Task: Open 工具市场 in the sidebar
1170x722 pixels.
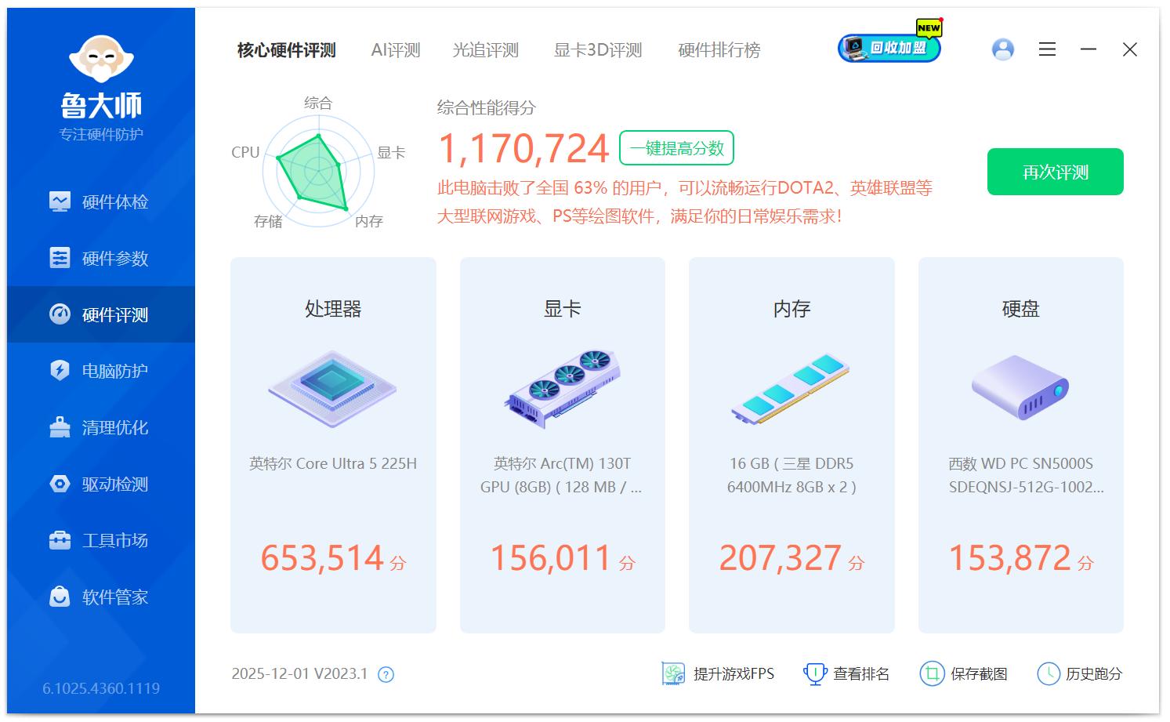Action: (x=101, y=540)
